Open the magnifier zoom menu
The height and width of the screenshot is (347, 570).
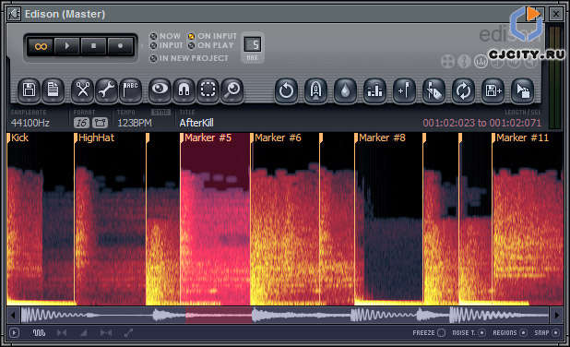232,90
